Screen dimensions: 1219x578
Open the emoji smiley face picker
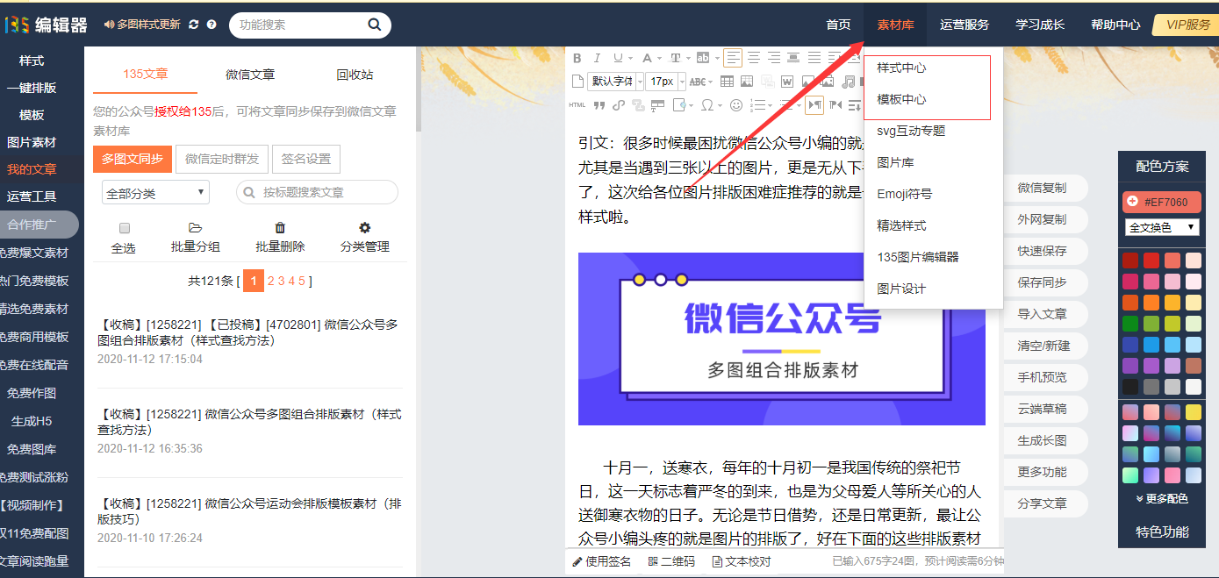click(x=736, y=105)
